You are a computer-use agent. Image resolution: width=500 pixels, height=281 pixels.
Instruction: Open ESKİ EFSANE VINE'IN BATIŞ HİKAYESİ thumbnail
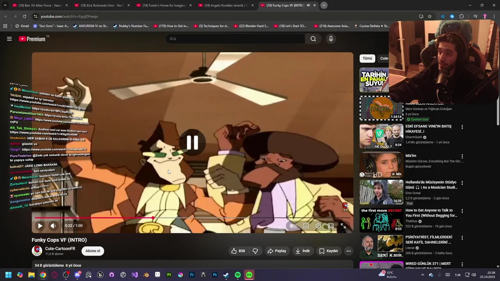(x=381, y=136)
